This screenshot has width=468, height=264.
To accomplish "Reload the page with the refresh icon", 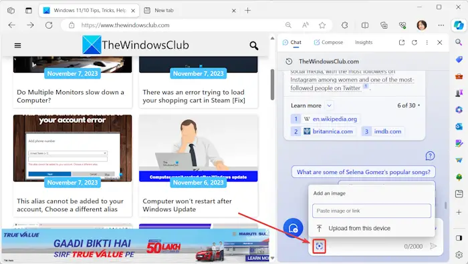I will (x=49, y=25).
